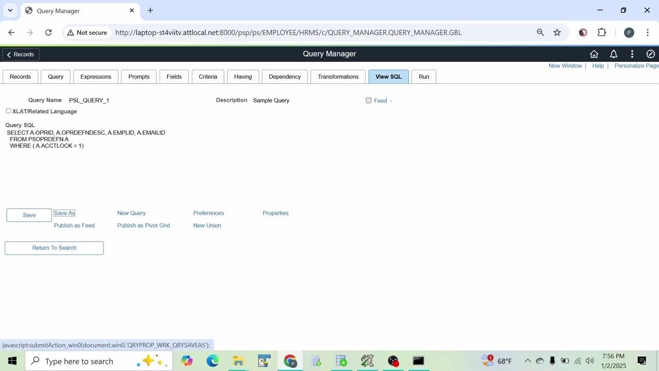
Task: Switch to the Criteria tab
Action: 208,77
